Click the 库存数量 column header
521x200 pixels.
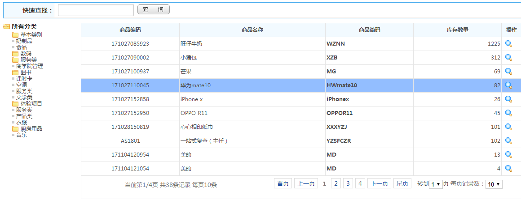coord(457,30)
